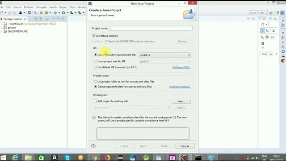Click the New... working set button
The height and width of the screenshot is (161, 286).
coord(181,101)
